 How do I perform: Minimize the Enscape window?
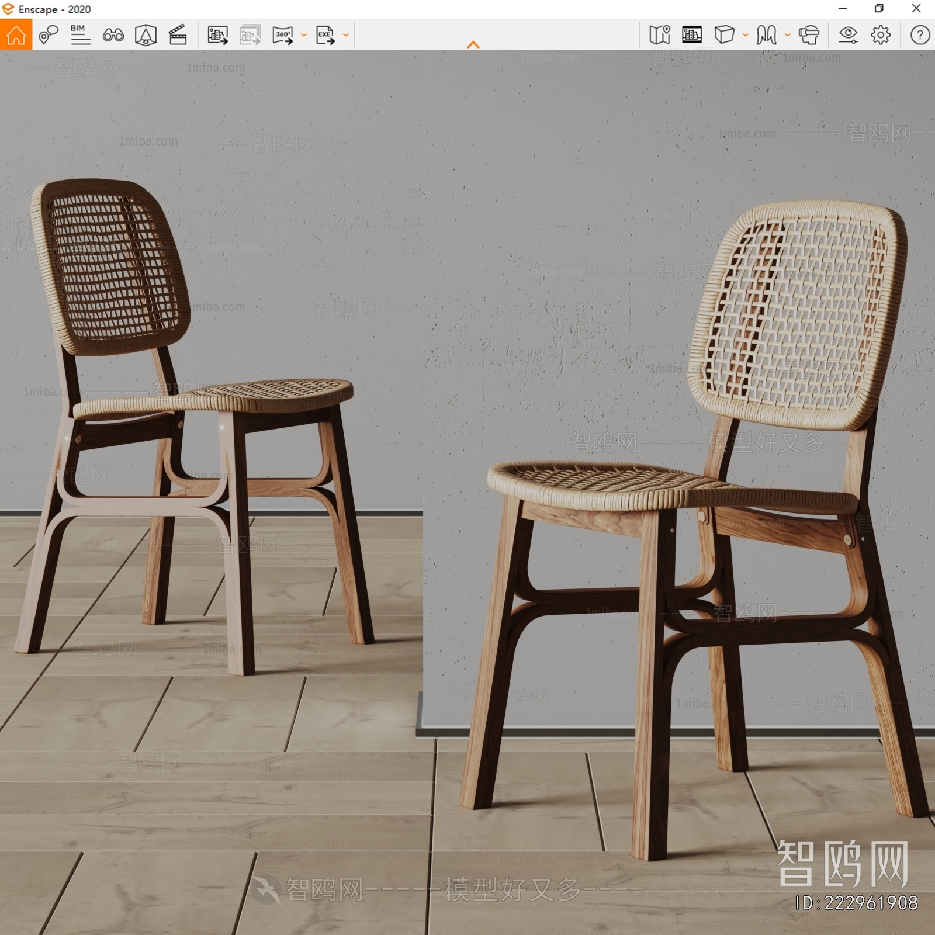(843, 9)
